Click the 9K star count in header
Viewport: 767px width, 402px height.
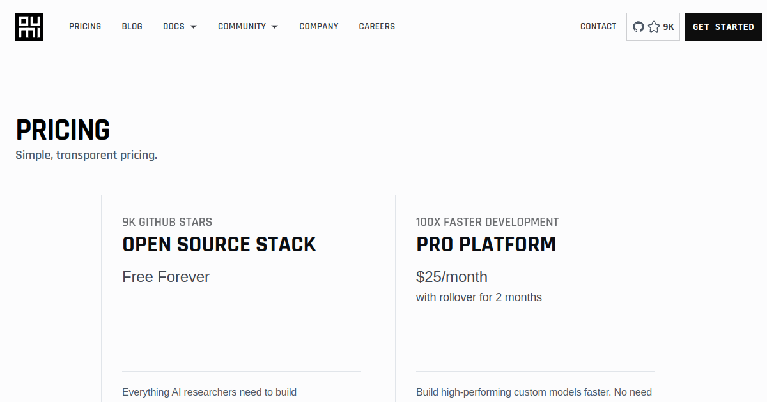coord(669,27)
